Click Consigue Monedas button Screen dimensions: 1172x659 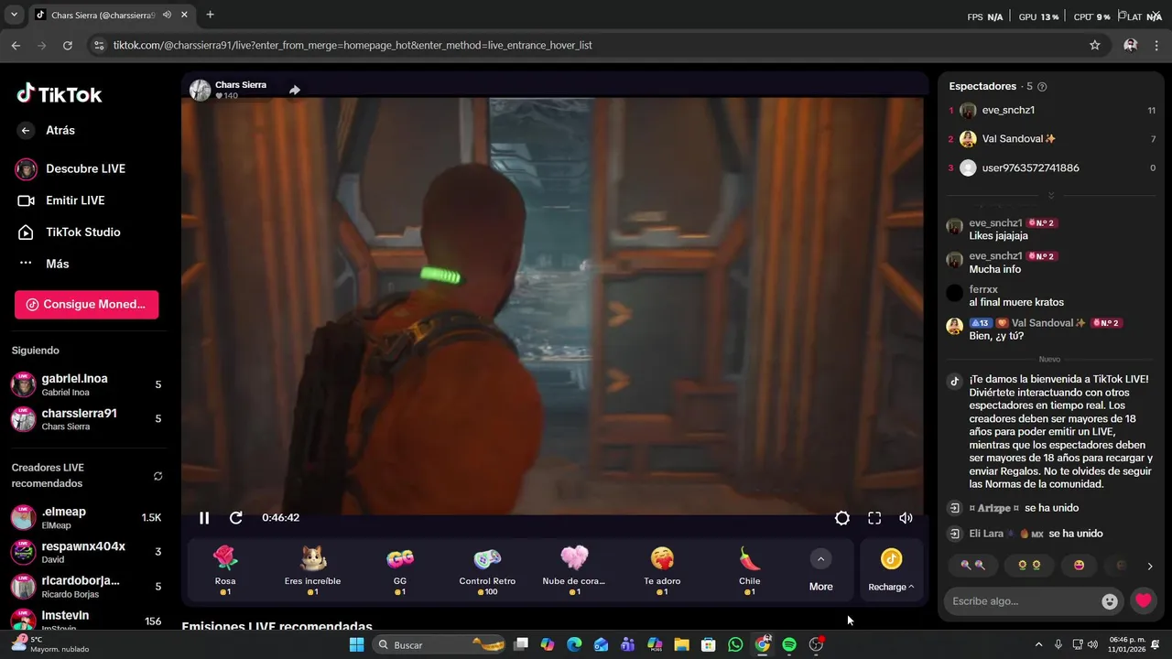tap(86, 305)
